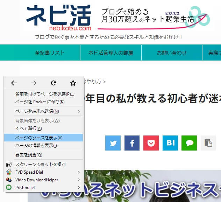221x202 pixels.
Task: Open the 全記事リスト navigation link
Action: (50, 53)
